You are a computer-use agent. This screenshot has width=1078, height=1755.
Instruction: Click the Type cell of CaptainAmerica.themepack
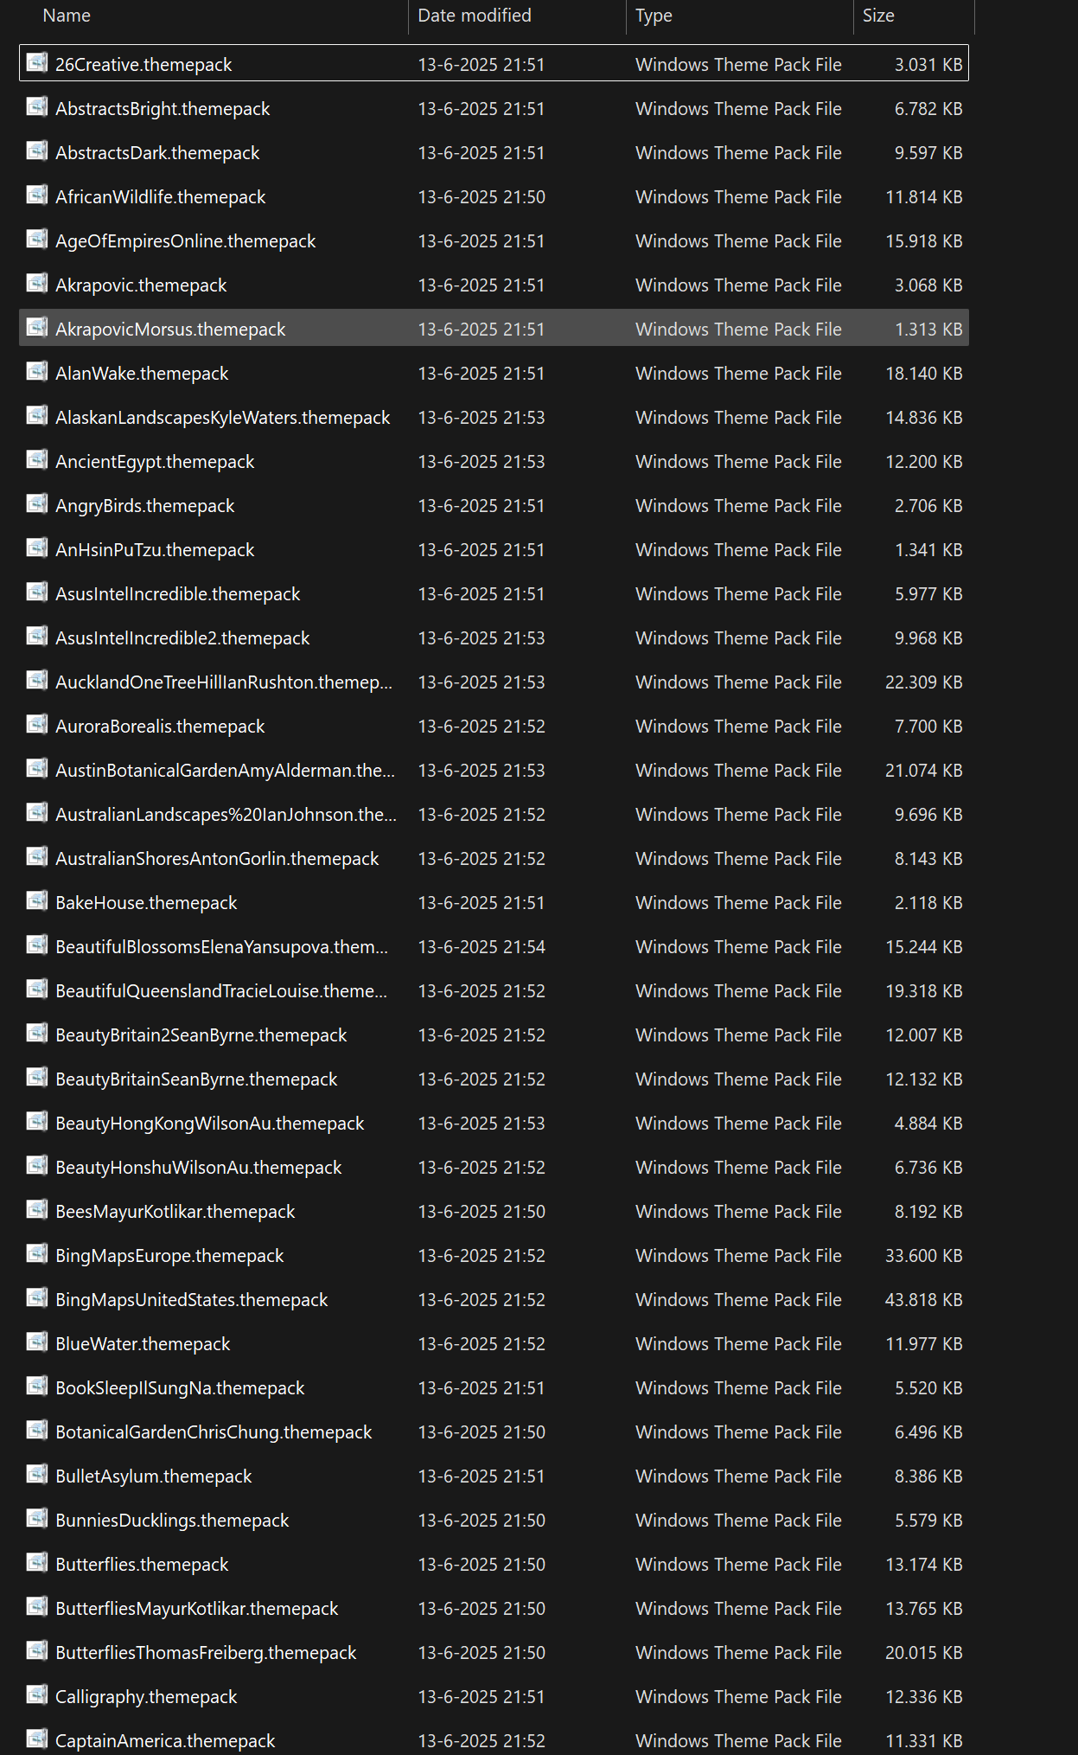(738, 1741)
